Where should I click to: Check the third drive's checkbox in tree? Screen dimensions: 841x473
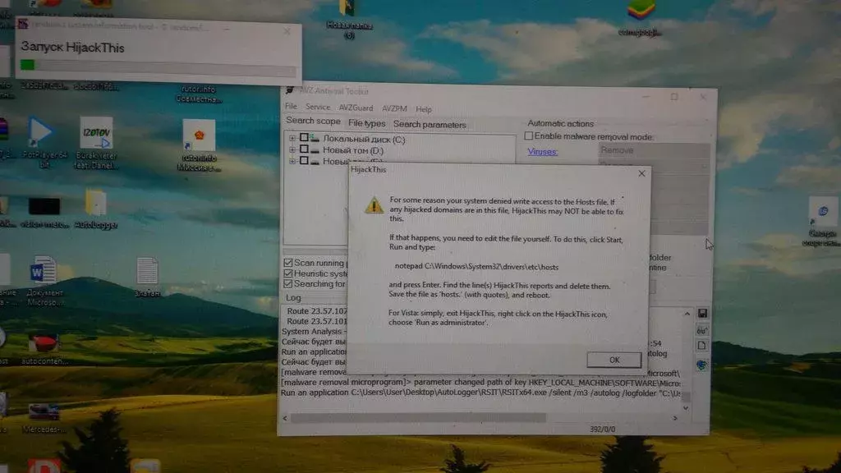[304, 160]
